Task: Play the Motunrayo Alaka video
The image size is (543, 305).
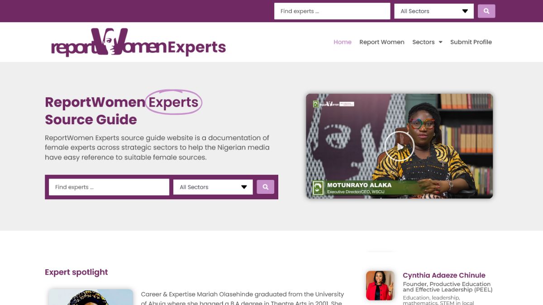Action: (399, 146)
